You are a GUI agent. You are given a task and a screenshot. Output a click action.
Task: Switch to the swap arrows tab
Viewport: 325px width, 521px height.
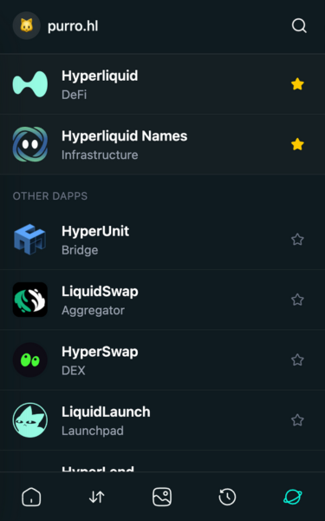coord(97,497)
